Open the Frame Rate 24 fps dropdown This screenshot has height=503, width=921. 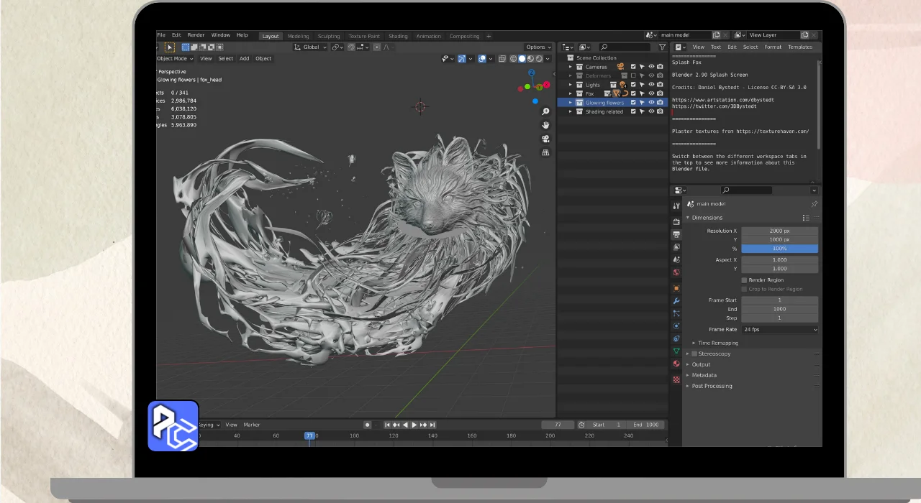point(780,330)
